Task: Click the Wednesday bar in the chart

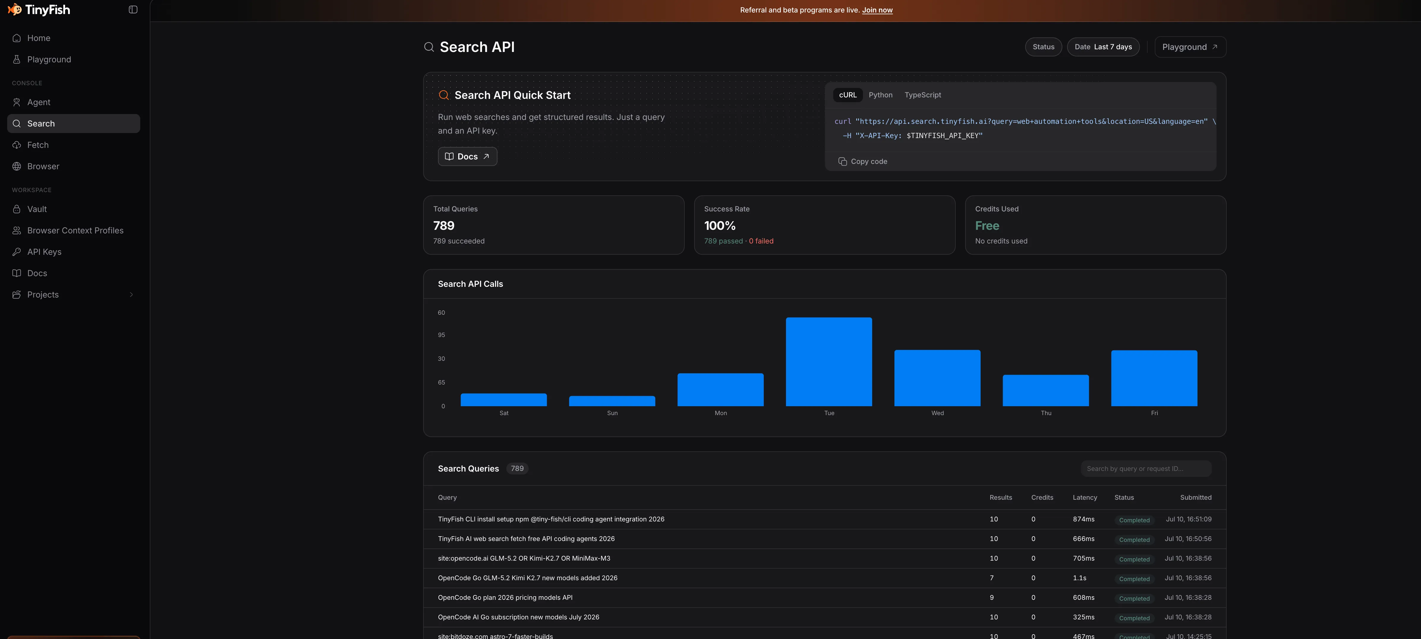Action: [x=937, y=378]
